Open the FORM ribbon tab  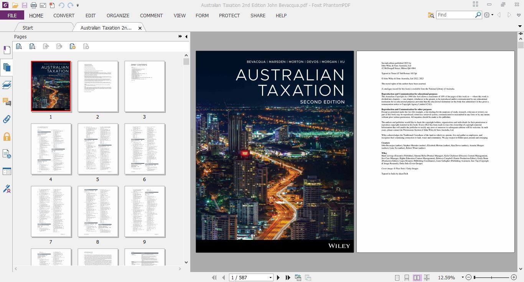[202, 15]
